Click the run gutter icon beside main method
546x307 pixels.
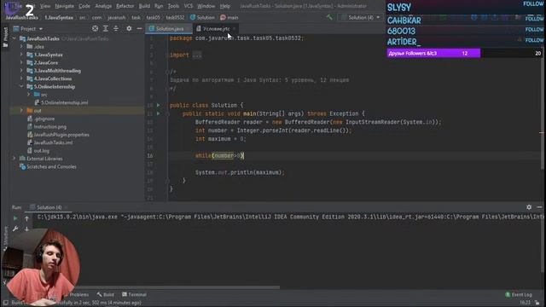pos(159,113)
